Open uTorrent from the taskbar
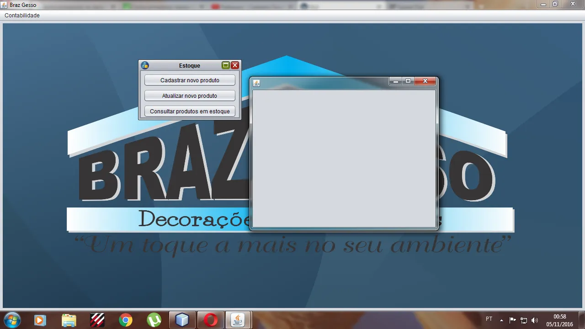 click(154, 320)
